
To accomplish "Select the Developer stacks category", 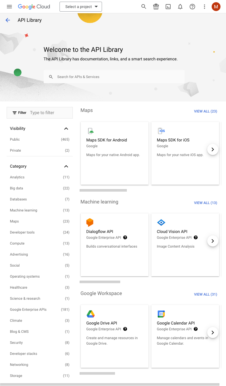I will [x=40, y=354].
